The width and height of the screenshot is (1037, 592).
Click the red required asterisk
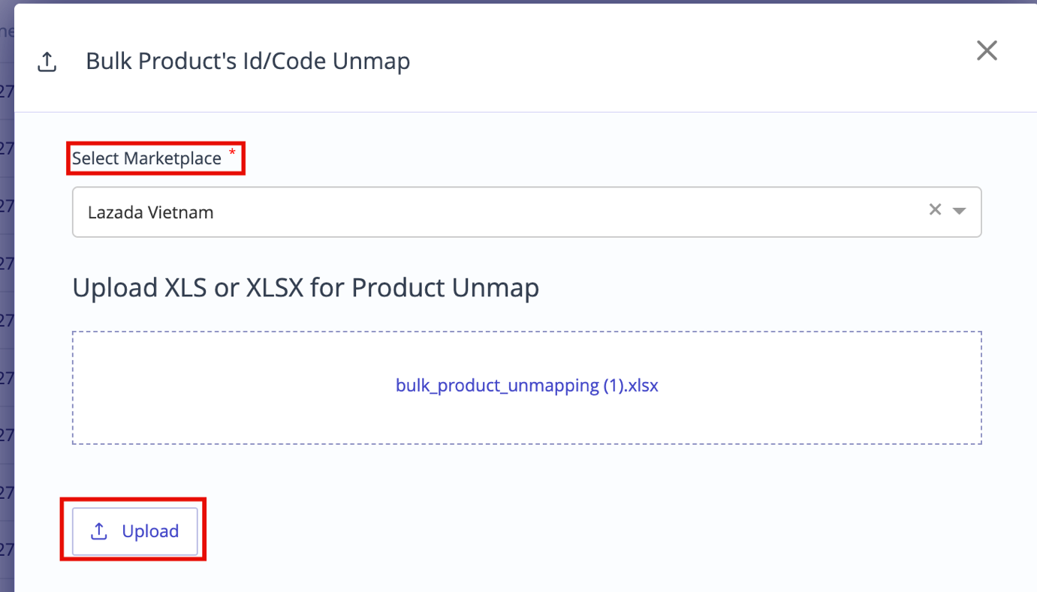pyautogui.click(x=232, y=153)
